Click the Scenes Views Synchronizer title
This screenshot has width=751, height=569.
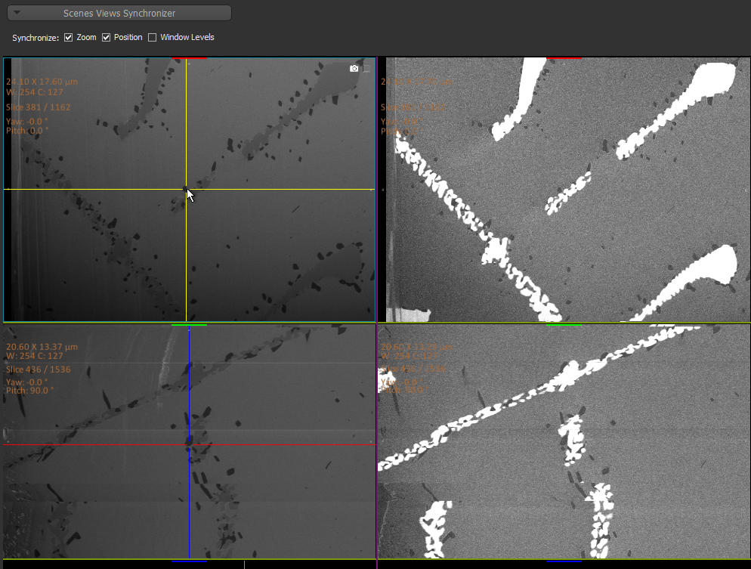click(x=129, y=13)
